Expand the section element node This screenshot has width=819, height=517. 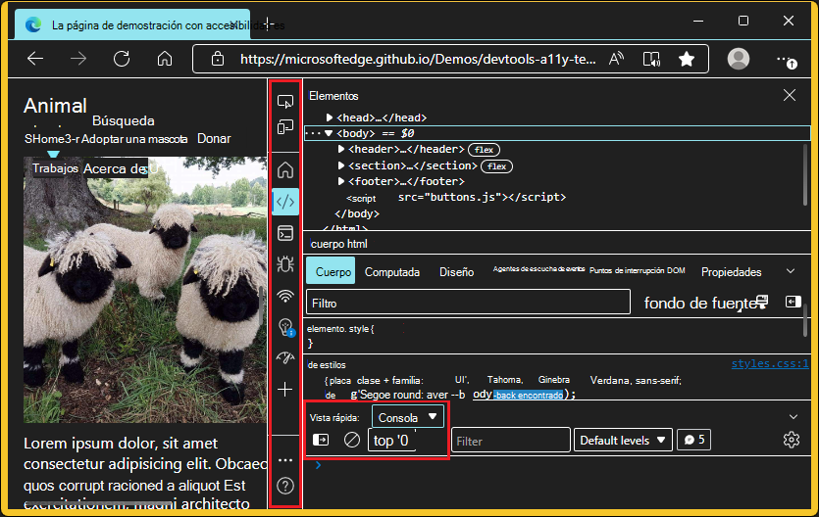pos(341,165)
